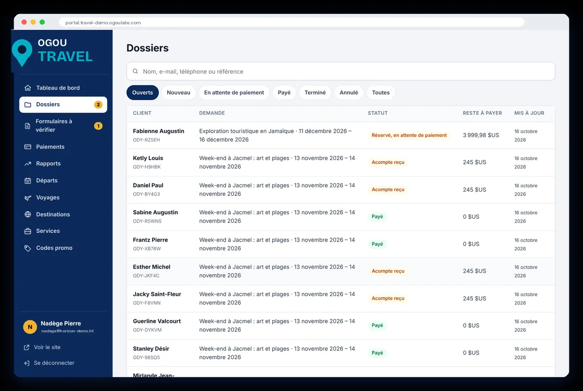Click the RESTE À PAYER column header
This screenshot has height=391, width=583.
[482, 113]
